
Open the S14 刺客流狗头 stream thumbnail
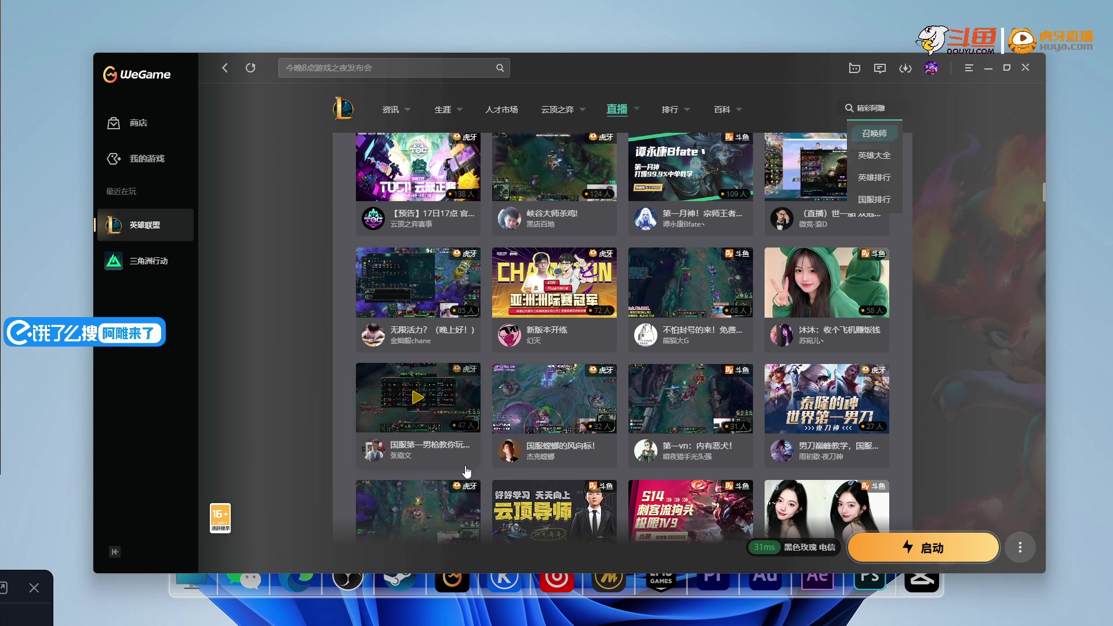click(x=690, y=511)
